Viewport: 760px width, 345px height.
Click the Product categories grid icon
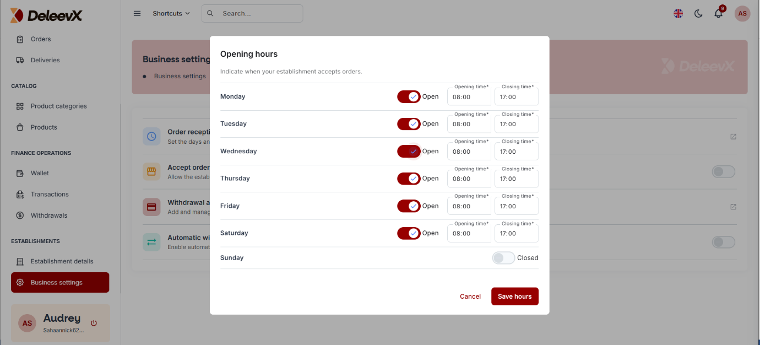point(20,106)
